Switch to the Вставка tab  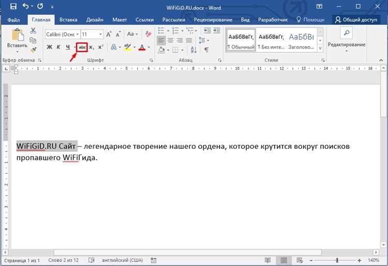pos(68,20)
